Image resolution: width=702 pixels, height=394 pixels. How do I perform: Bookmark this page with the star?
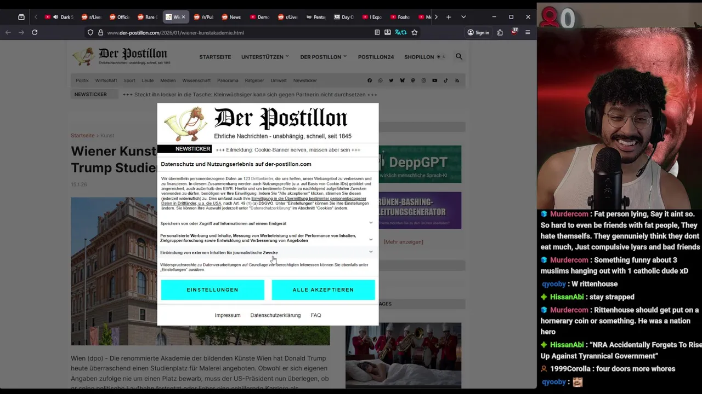tap(415, 32)
